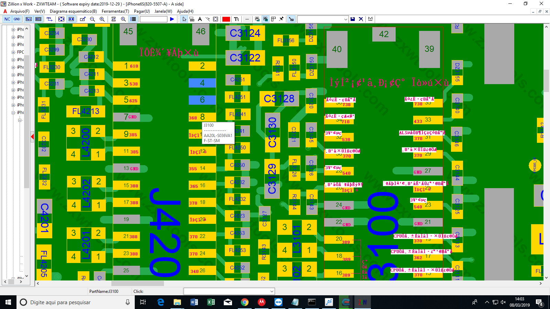Viewport: 550px width, 309px height.
Task: Click the tree panel scroll-up arrow
Action: click(26, 29)
